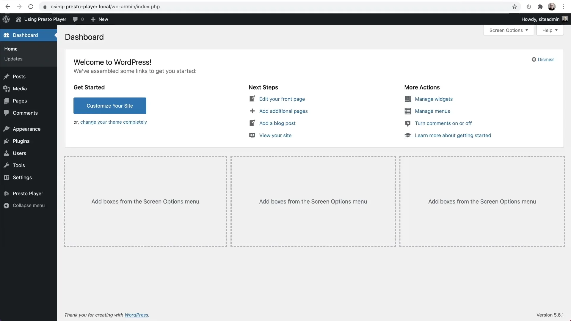Click the widgets icon beside Manage widgets
571x321 pixels.
408,99
